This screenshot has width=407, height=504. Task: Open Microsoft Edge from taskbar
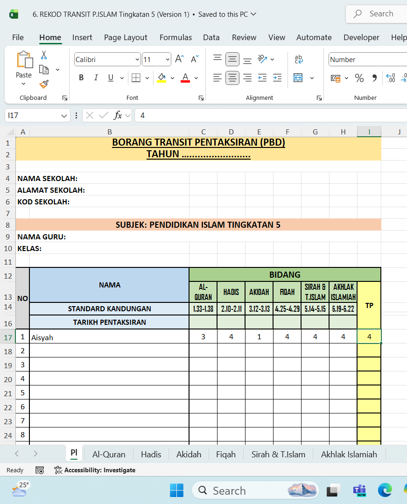[x=385, y=490]
